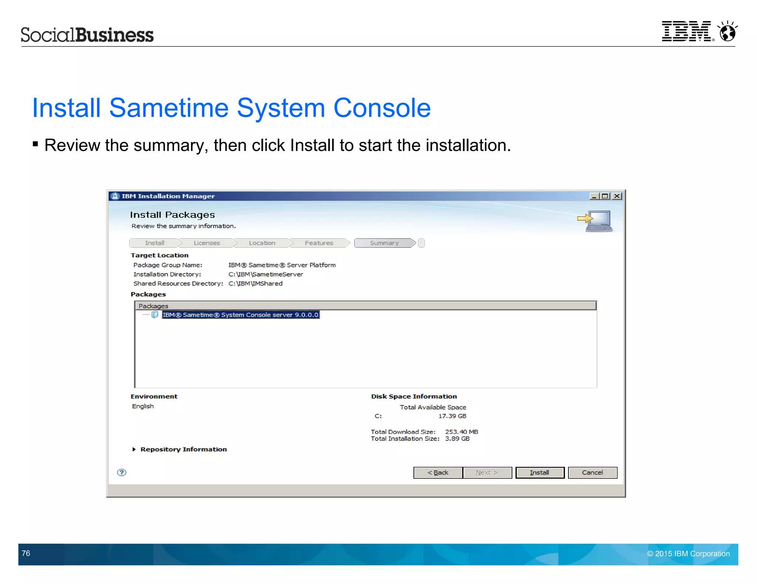Click the package group name IBM Sametime Server Platform

282,265
